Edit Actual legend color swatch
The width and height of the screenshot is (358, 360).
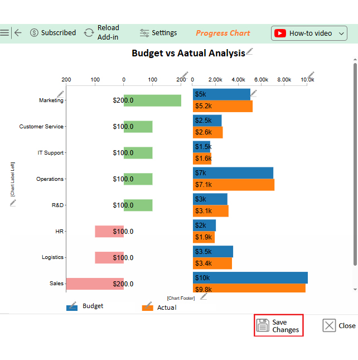tap(147, 307)
